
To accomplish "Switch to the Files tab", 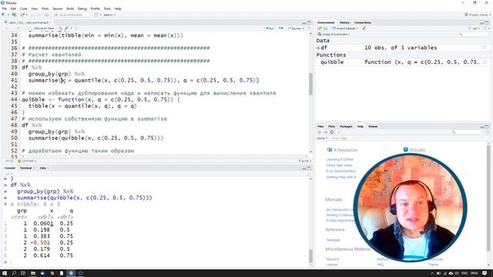I will point(320,126).
